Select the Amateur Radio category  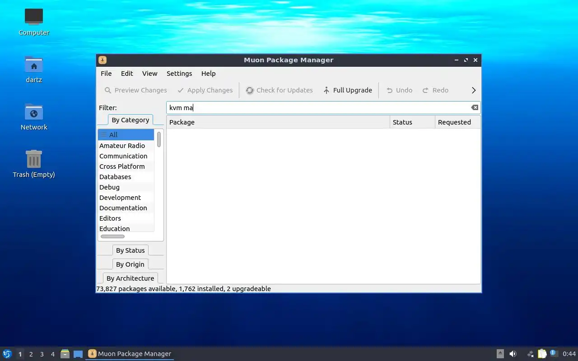click(126, 146)
